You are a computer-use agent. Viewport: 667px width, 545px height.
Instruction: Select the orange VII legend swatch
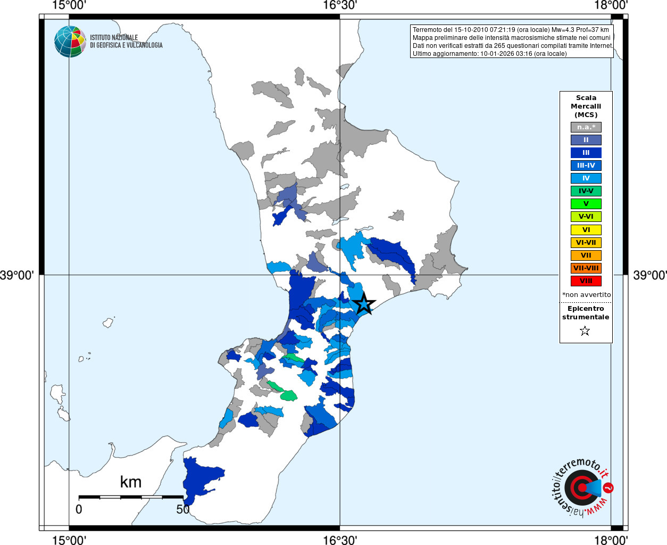click(x=586, y=255)
